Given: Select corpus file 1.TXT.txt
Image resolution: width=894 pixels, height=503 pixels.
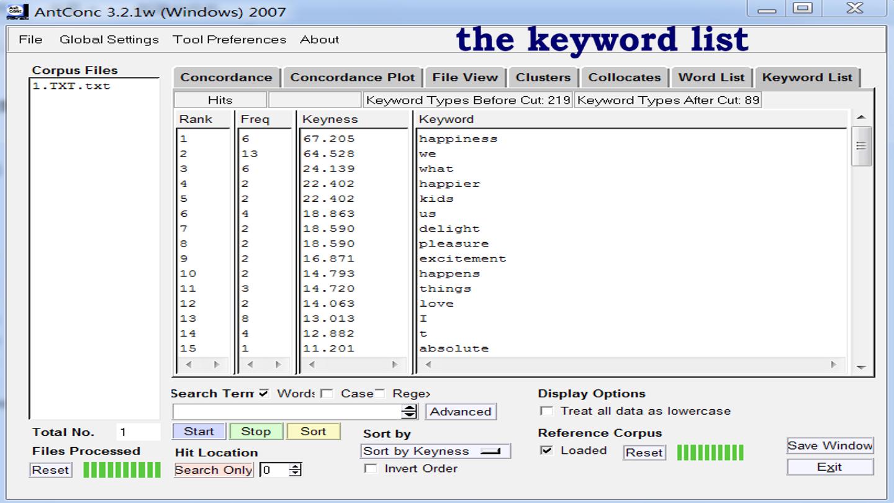Looking at the screenshot, I should 71,86.
